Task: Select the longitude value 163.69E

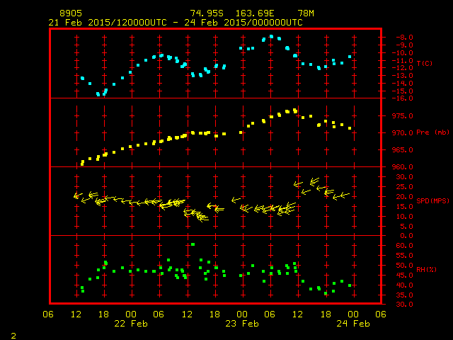Action: [255, 13]
